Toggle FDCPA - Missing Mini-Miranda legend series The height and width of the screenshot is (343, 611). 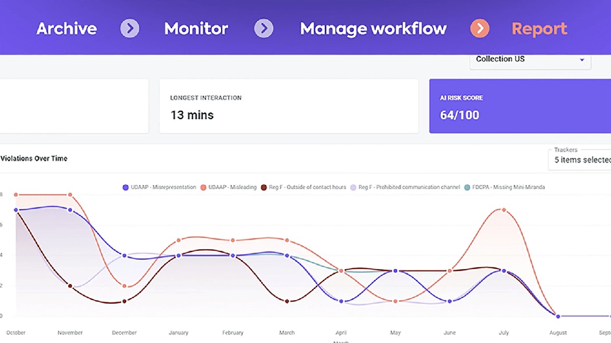(x=504, y=188)
